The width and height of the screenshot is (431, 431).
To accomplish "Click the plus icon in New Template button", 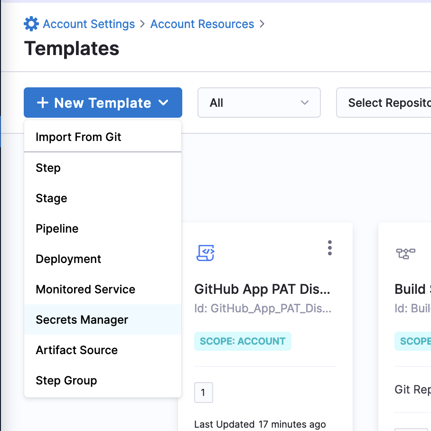I will click(x=43, y=103).
